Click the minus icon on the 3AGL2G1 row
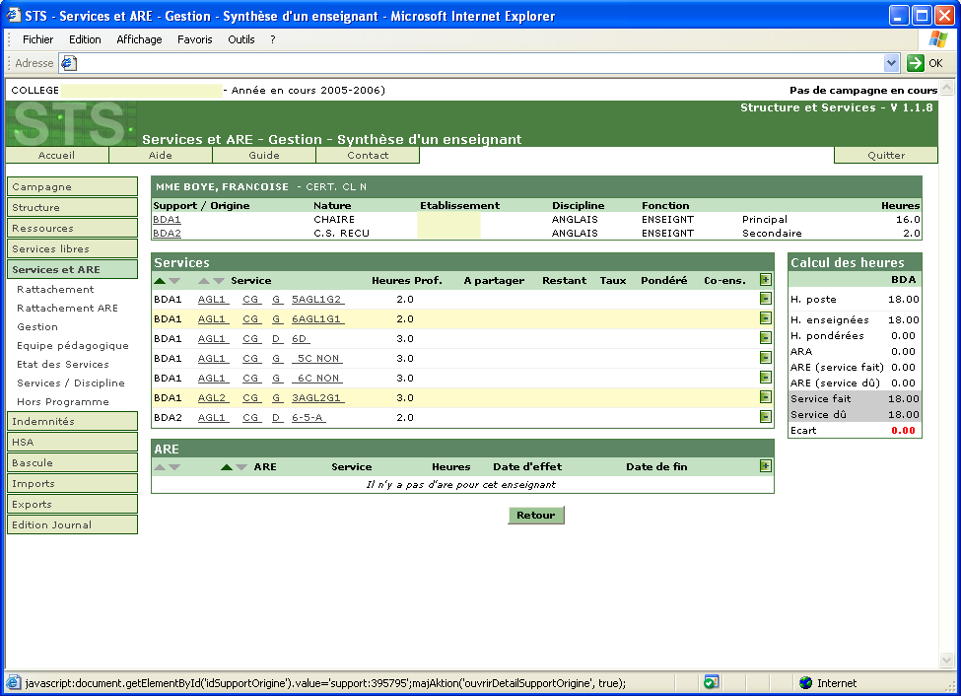Screen dimensions: 961x696 pyautogui.click(x=765, y=396)
